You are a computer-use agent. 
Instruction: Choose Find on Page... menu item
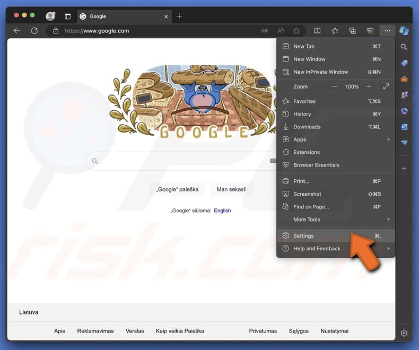(335, 207)
